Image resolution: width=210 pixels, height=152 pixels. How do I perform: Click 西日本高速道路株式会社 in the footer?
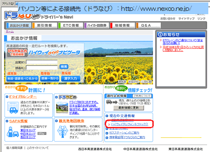95,149
